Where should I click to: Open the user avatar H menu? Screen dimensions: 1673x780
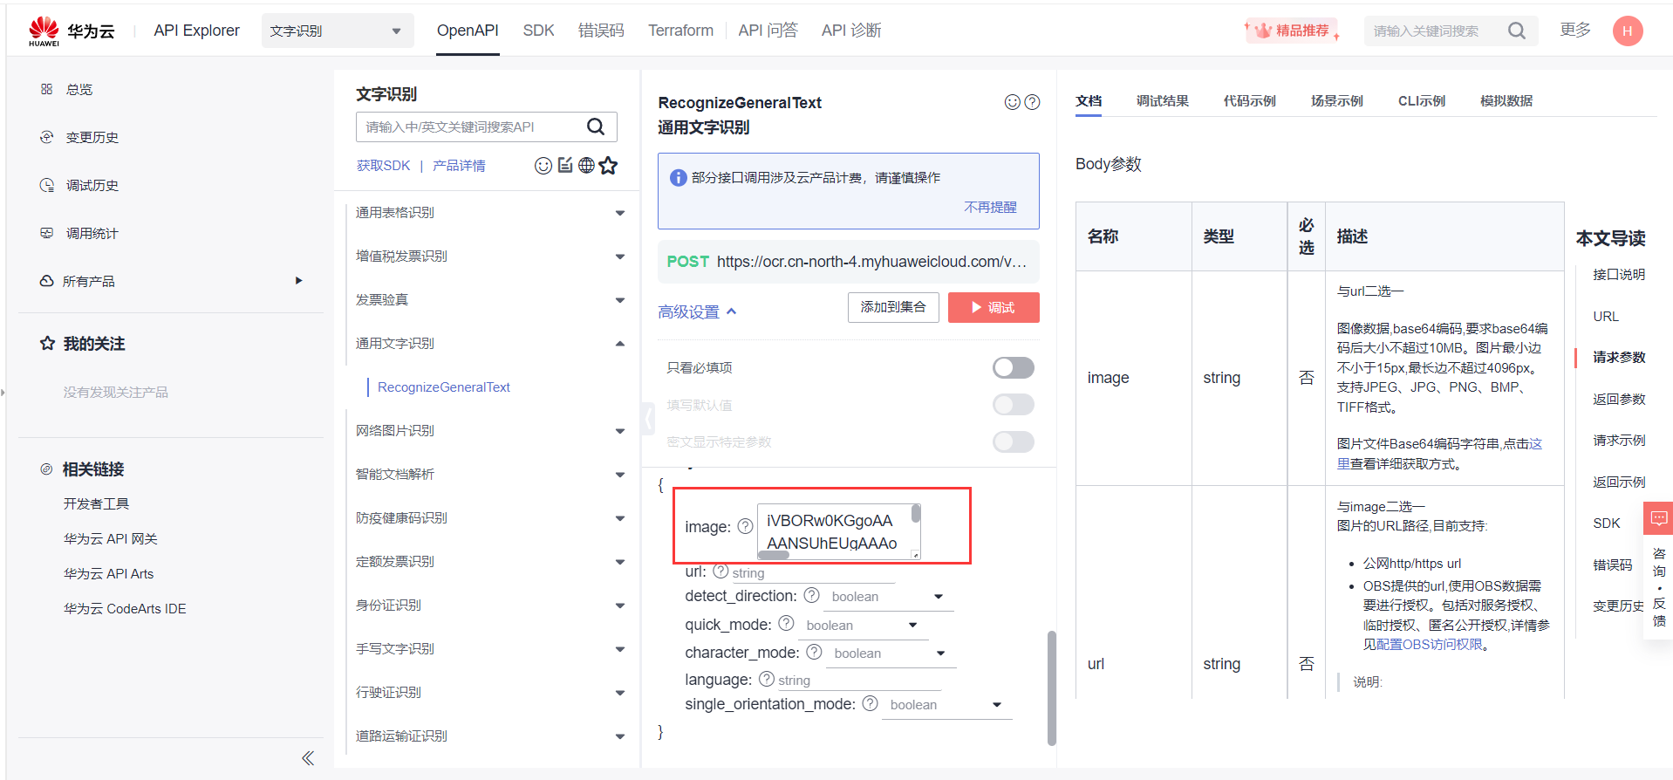1627,31
